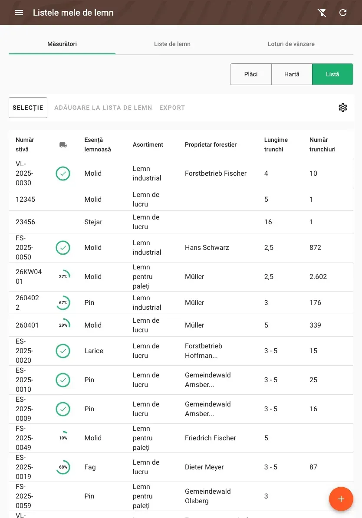The image size is (362, 518).
Task: Select stack number FS-2025-0049
Action: coord(24,438)
